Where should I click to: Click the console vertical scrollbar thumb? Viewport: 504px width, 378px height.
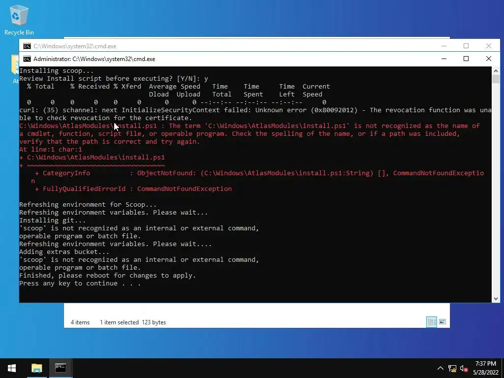point(496,79)
